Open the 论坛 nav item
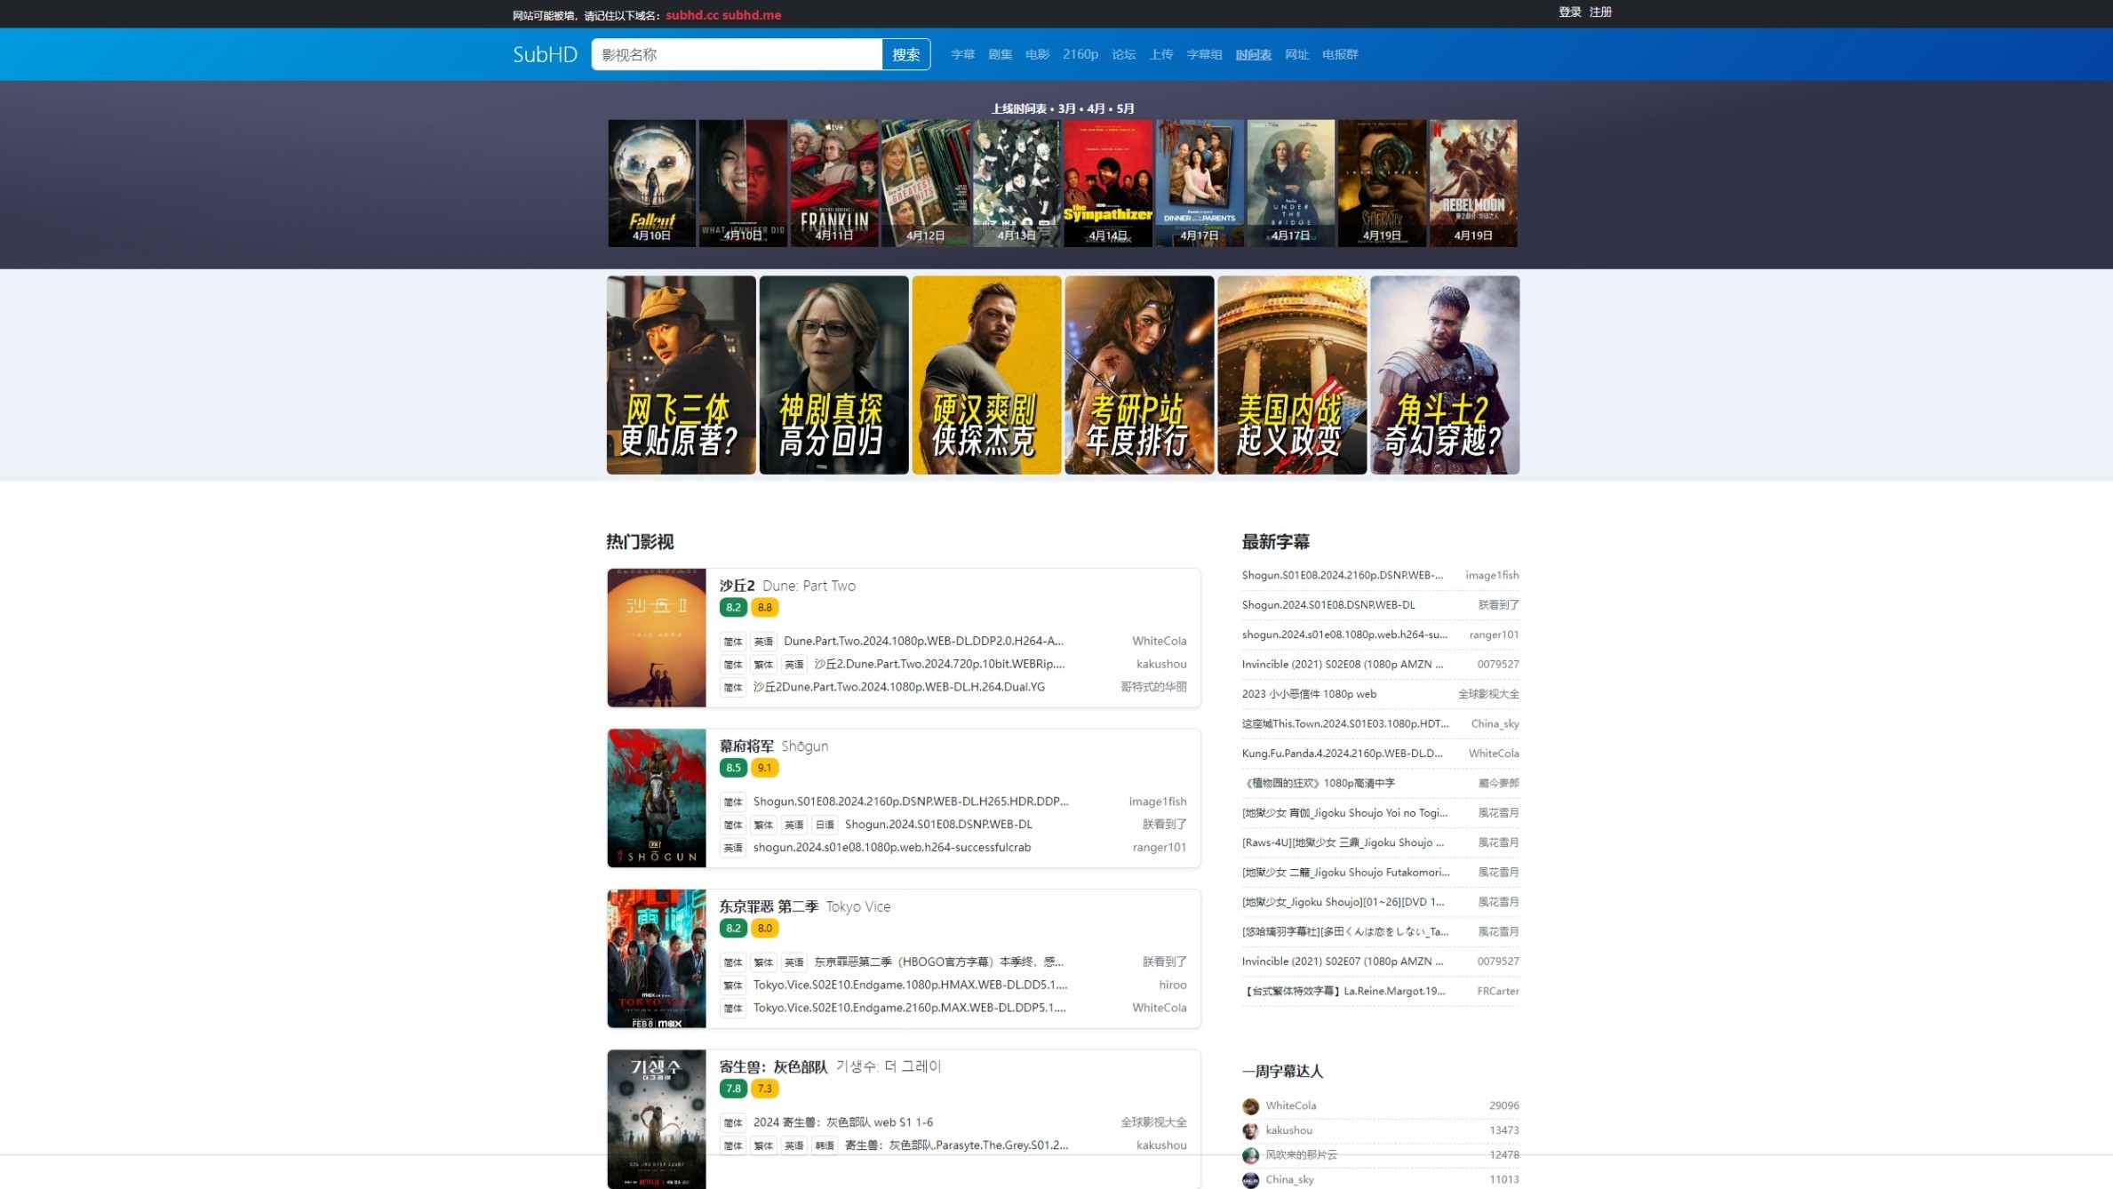The height and width of the screenshot is (1189, 2113). tap(1124, 54)
